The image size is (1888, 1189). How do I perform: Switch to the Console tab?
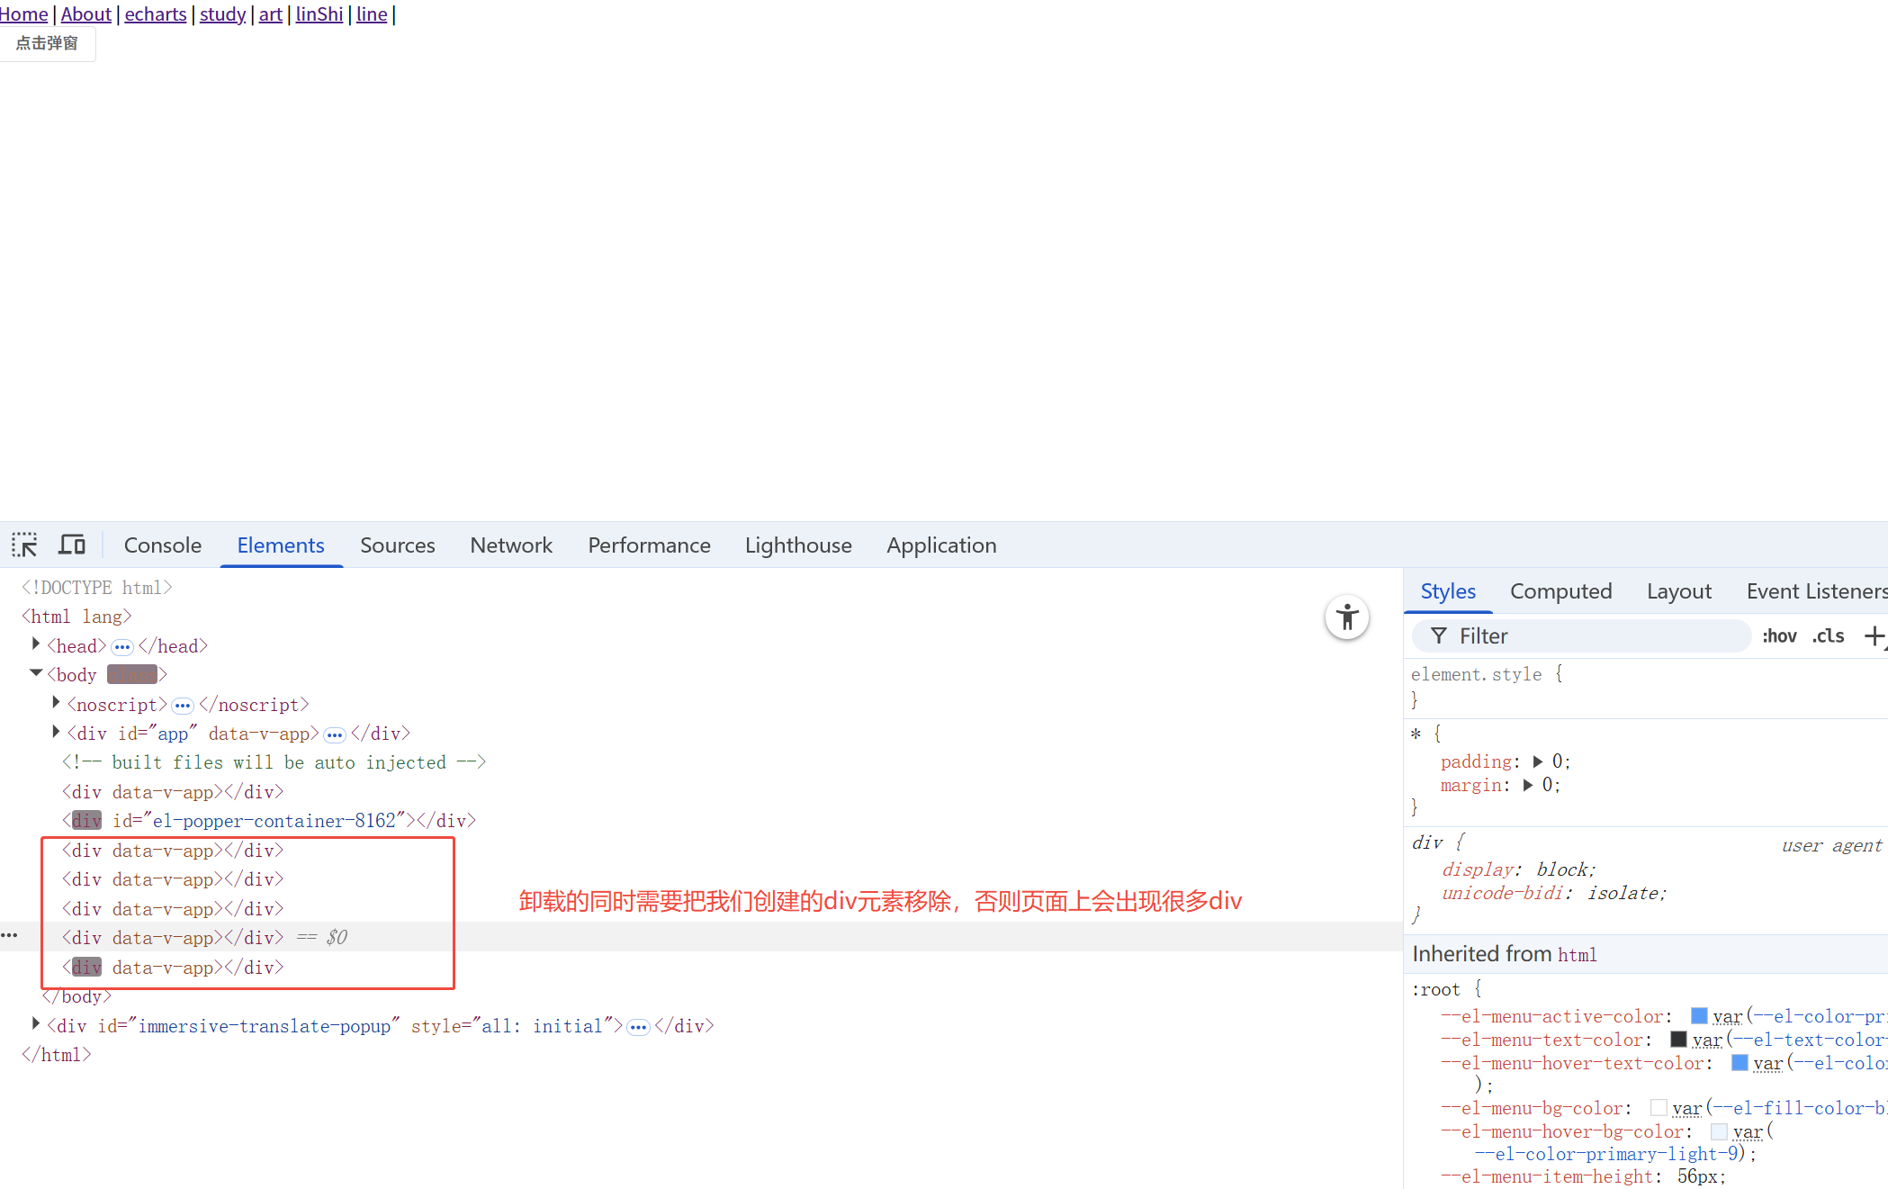coord(163,545)
